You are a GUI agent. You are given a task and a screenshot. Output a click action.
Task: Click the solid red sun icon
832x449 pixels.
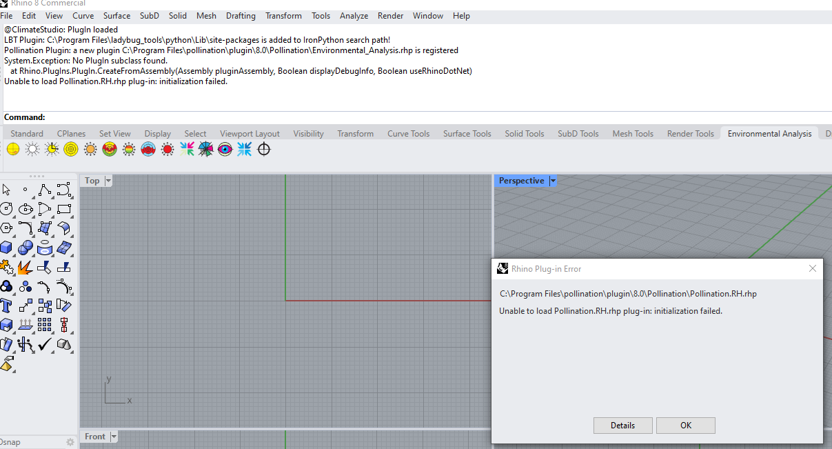[168, 149]
